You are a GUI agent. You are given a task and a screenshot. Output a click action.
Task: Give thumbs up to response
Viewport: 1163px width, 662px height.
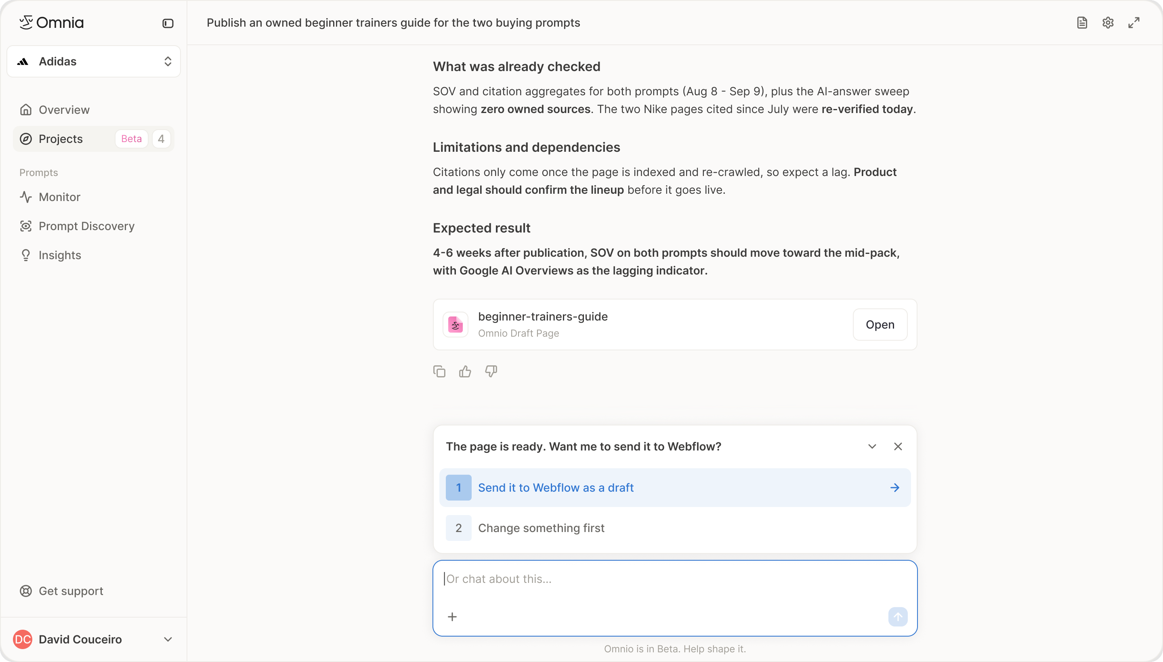[465, 371]
